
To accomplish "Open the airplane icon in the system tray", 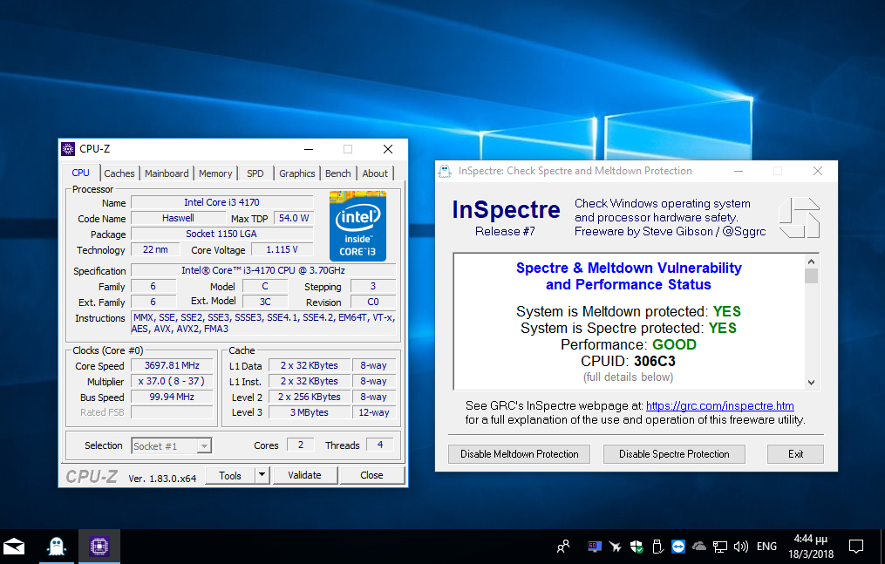I will [616, 546].
